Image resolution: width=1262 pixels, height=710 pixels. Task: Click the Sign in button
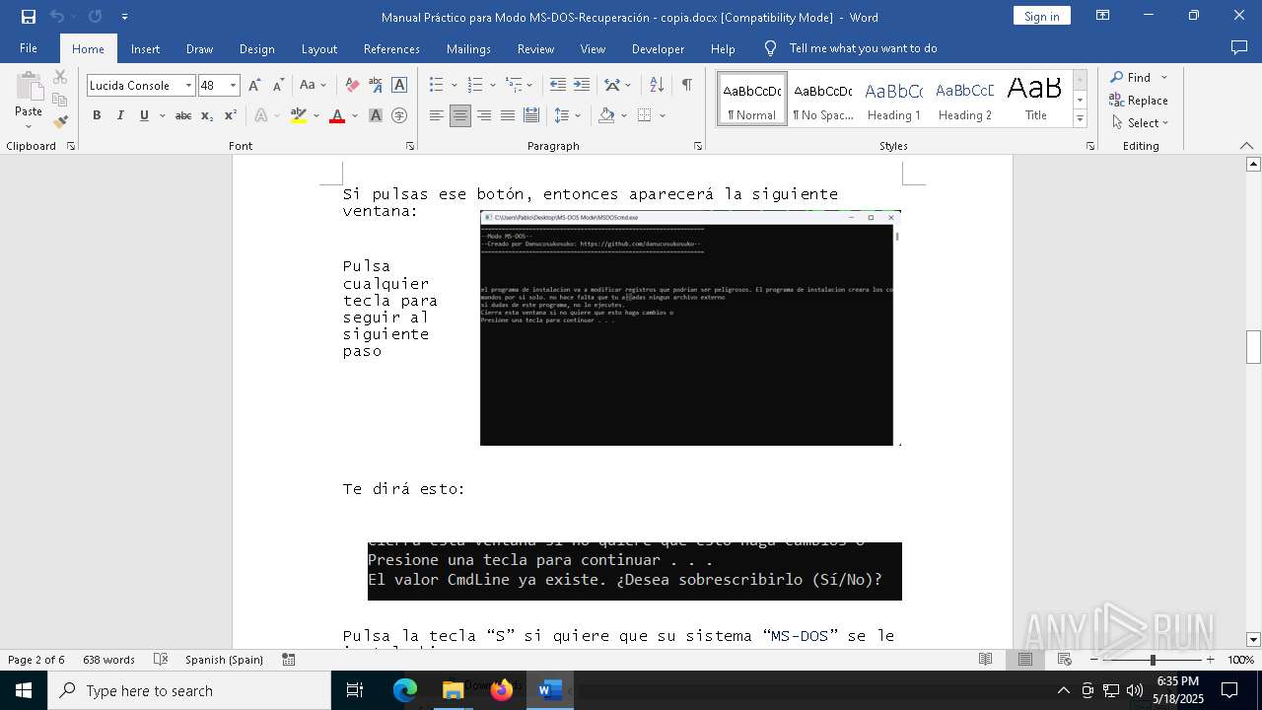1041,16
